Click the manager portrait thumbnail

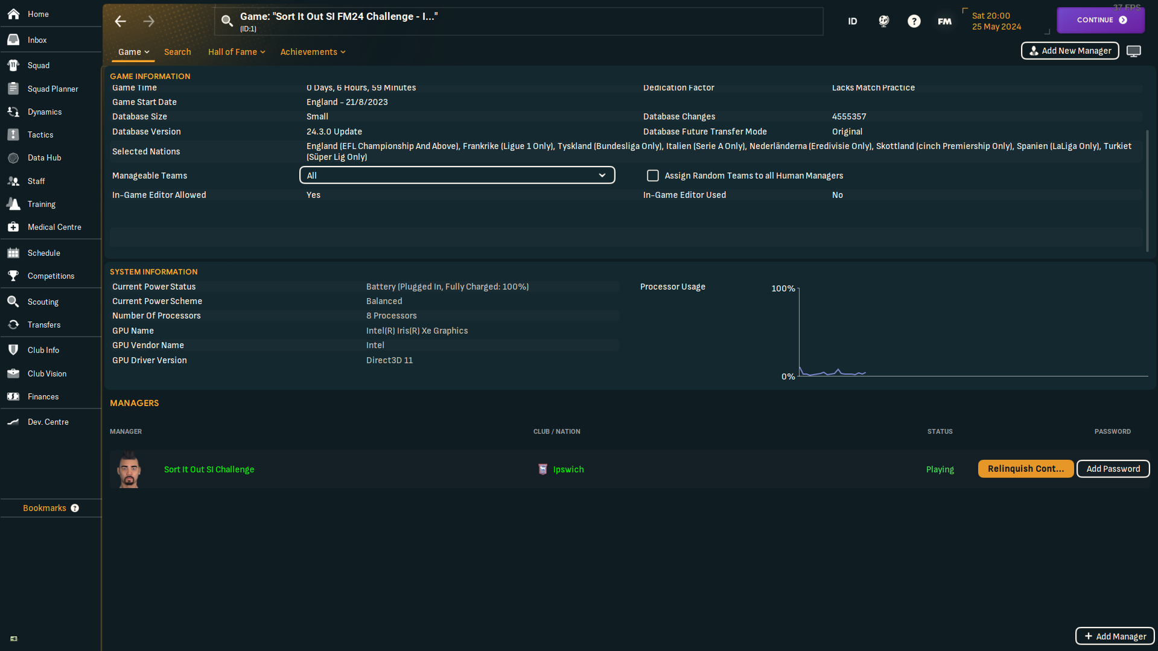pyautogui.click(x=129, y=469)
